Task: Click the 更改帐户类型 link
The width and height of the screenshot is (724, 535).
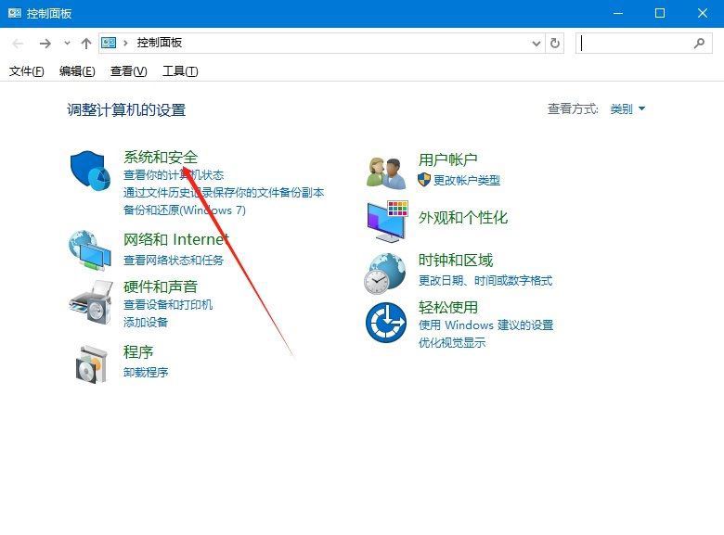Action: 466,180
